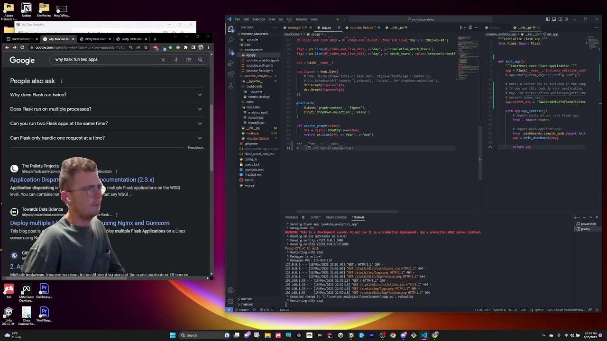This screenshot has height=341, width=607.
Task: Switch to the OUTPUT panel tab
Action: coord(315,217)
